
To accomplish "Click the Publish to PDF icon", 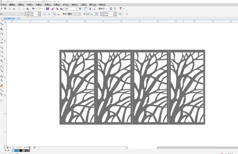I will [x=61, y=9].
